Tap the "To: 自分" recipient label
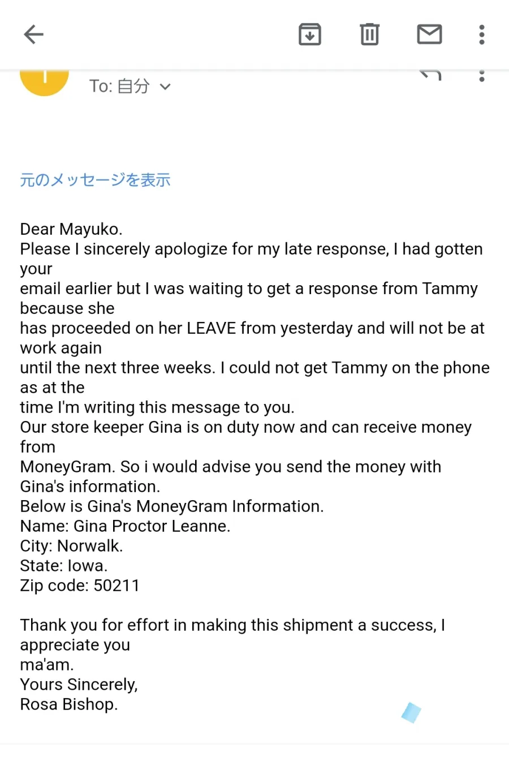Image resolution: width=509 pixels, height=757 pixels. pos(119,86)
